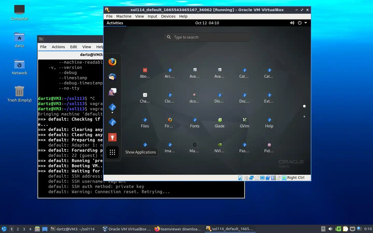The image size is (373, 233).
Task: Open the Fonts application
Action: click(x=195, y=123)
